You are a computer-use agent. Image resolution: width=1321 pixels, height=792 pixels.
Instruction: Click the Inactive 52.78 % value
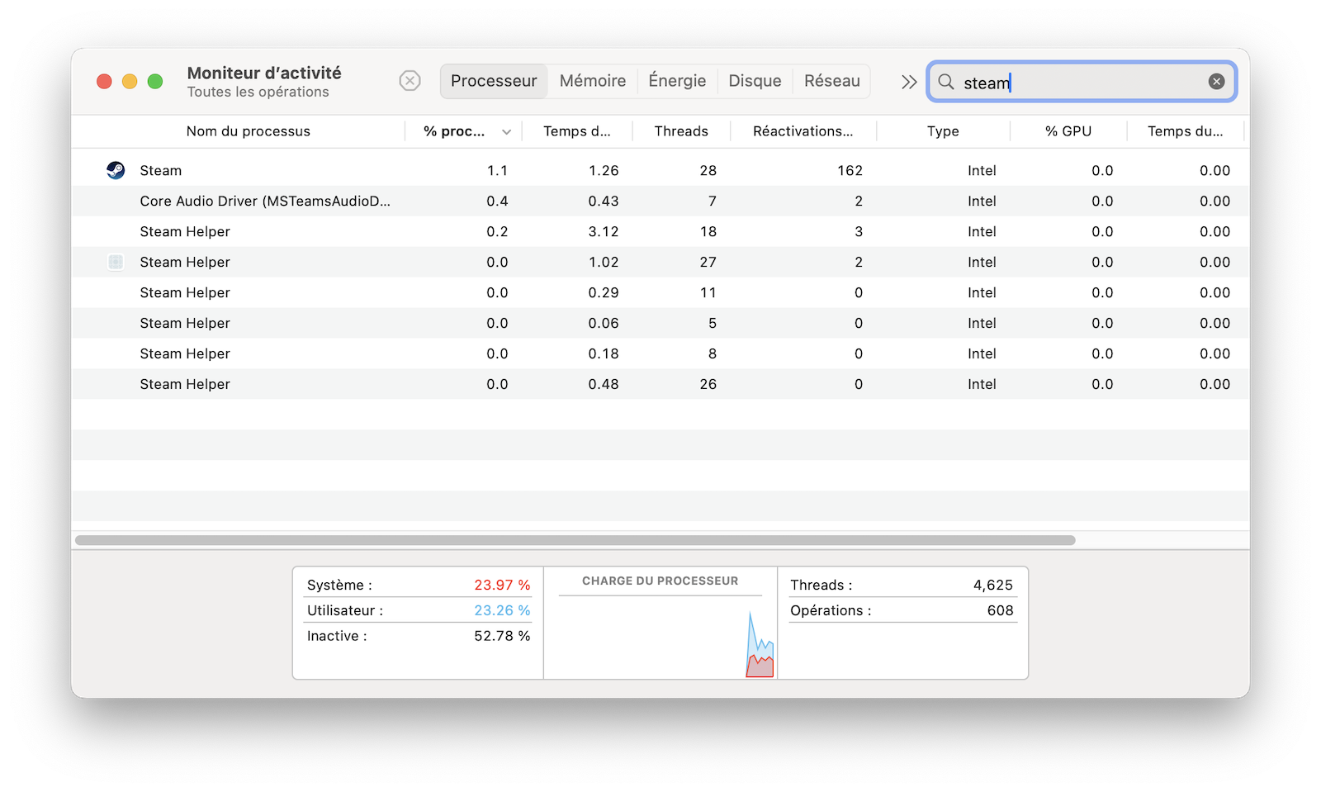coord(502,636)
